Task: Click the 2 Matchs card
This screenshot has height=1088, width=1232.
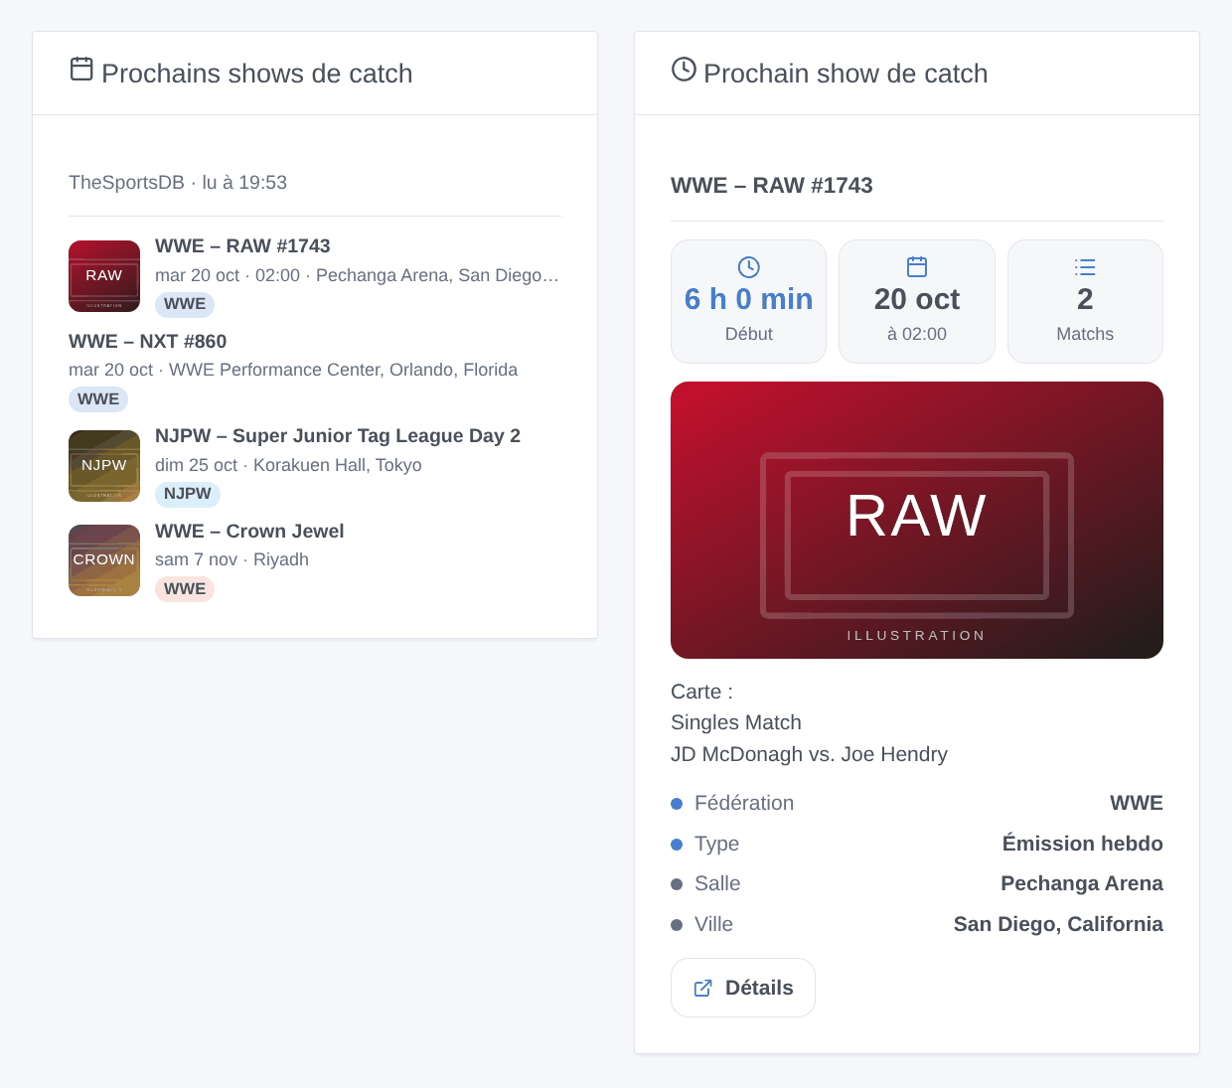Action: click(1085, 301)
